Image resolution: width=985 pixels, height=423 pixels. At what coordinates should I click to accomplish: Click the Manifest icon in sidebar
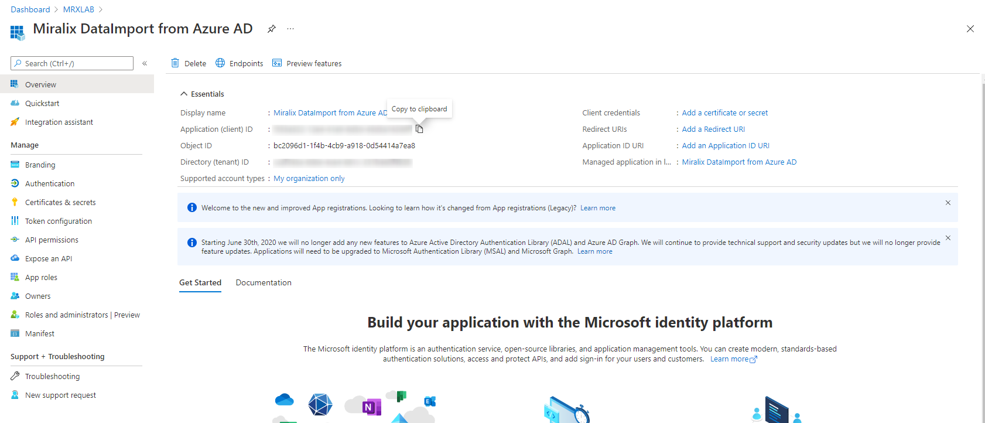click(x=15, y=333)
